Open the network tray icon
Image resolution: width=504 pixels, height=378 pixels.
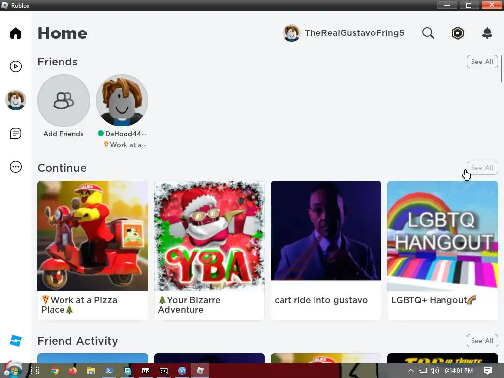coord(423,371)
